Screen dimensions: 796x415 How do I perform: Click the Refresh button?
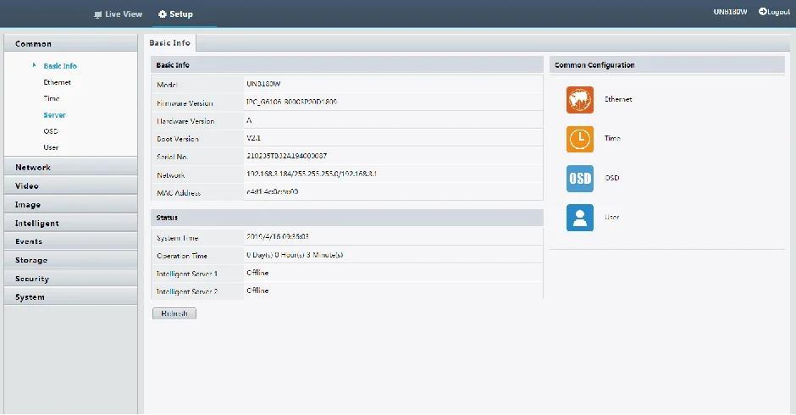point(174,313)
